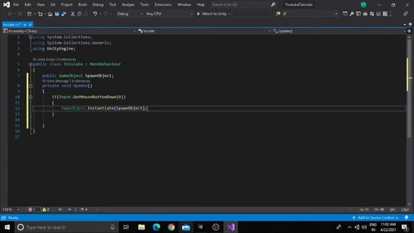Click the Live Share feedback icon

(406, 14)
